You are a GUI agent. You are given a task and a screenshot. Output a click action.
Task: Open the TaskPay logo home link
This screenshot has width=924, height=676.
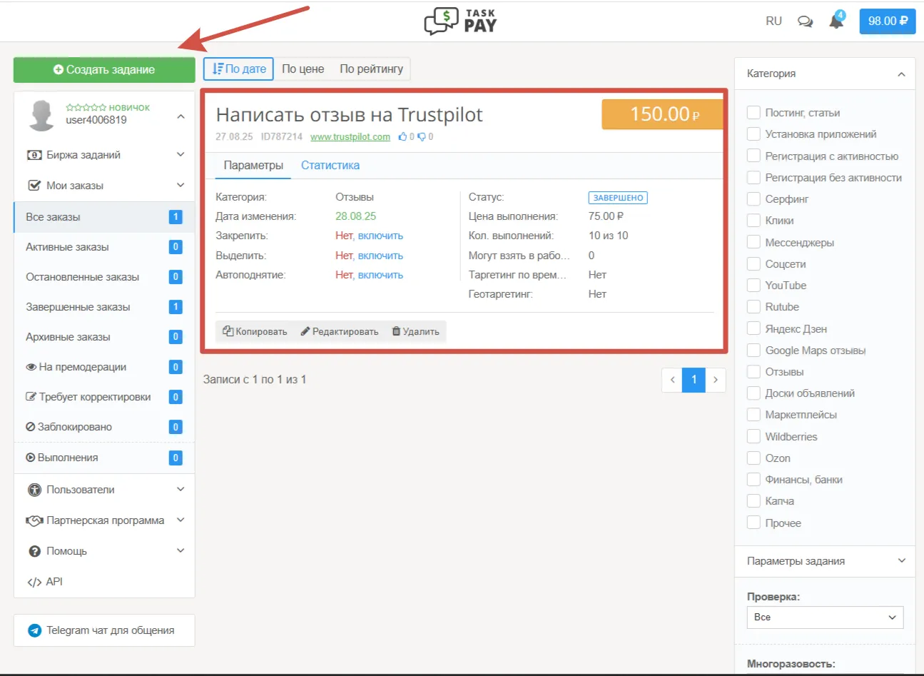(461, 21)
